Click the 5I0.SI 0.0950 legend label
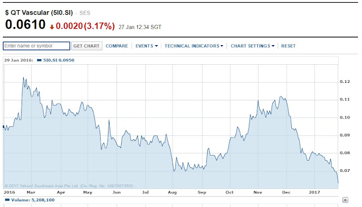The width and height of the screenshot is (362, 207). pos(59,60)
